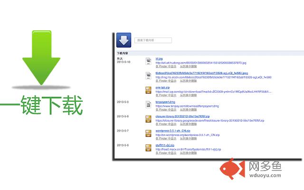Click the 下载内容 section header text
304x190 pixels.
pyautogui.click(x=123, y=53)
